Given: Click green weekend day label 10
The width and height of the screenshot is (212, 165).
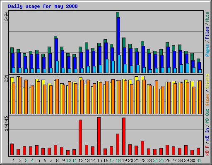Looking at the screenshot, I should click(68, 160).
